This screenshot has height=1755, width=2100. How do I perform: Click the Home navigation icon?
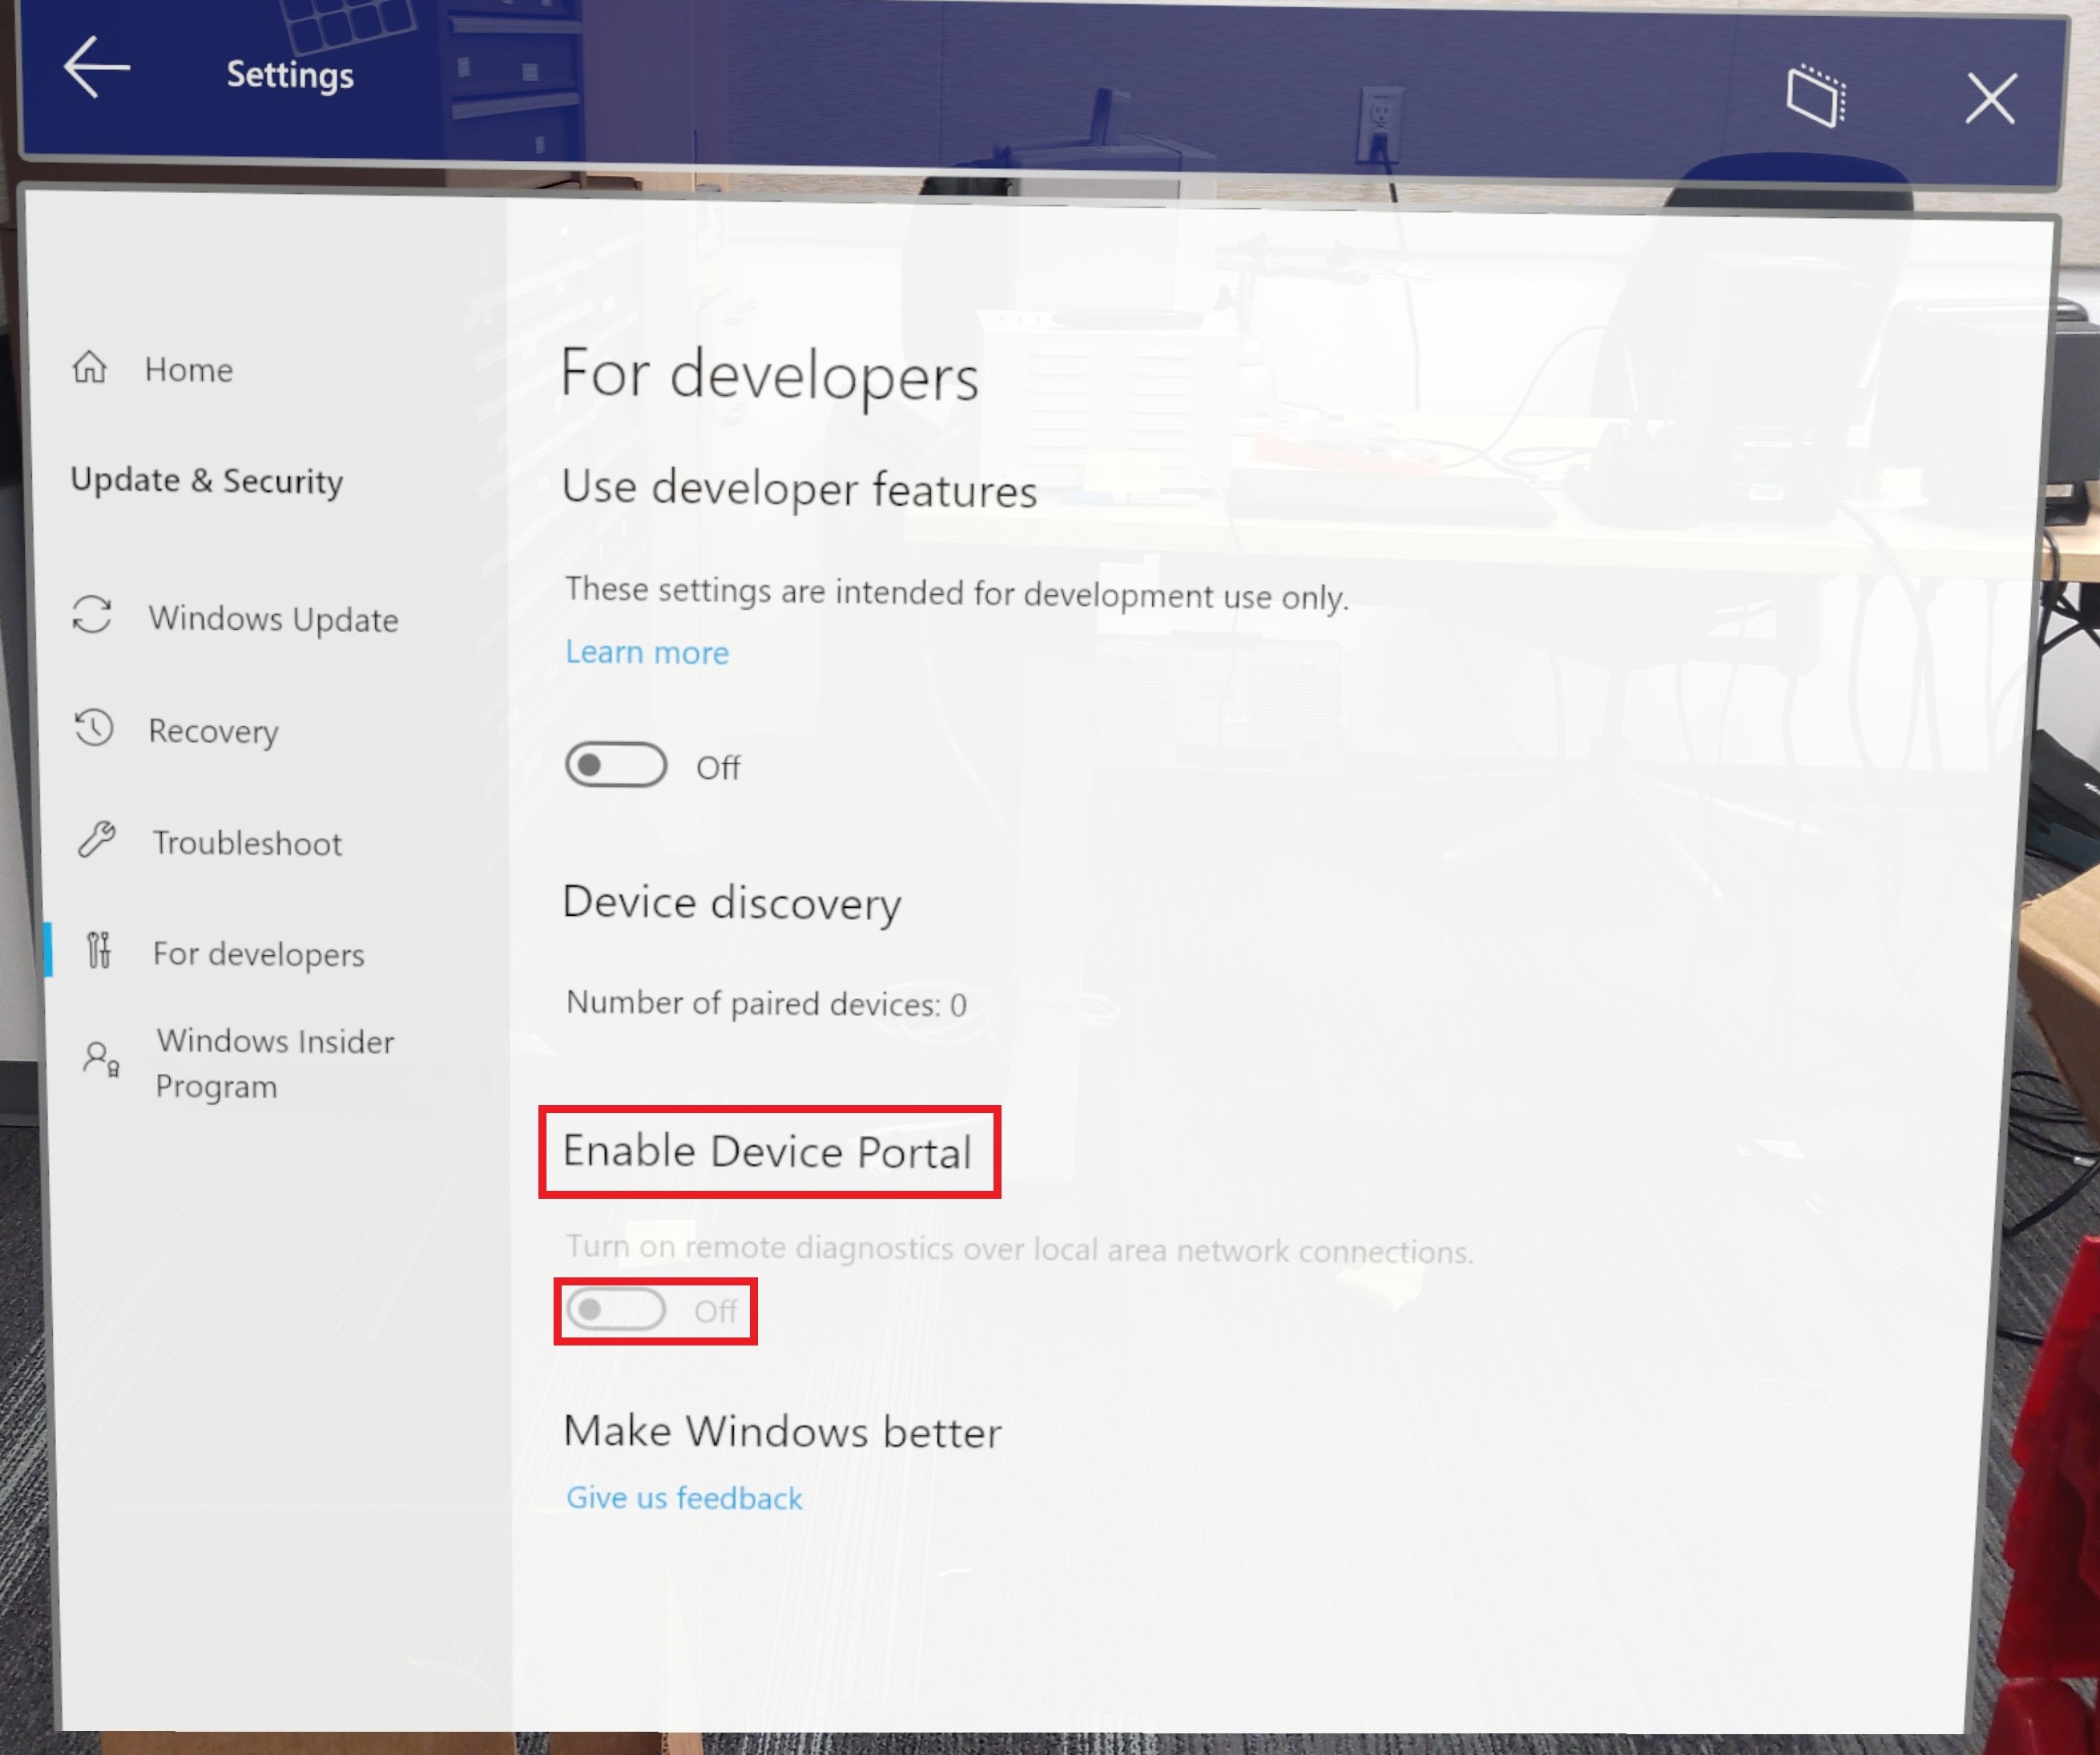pos(96,368)
